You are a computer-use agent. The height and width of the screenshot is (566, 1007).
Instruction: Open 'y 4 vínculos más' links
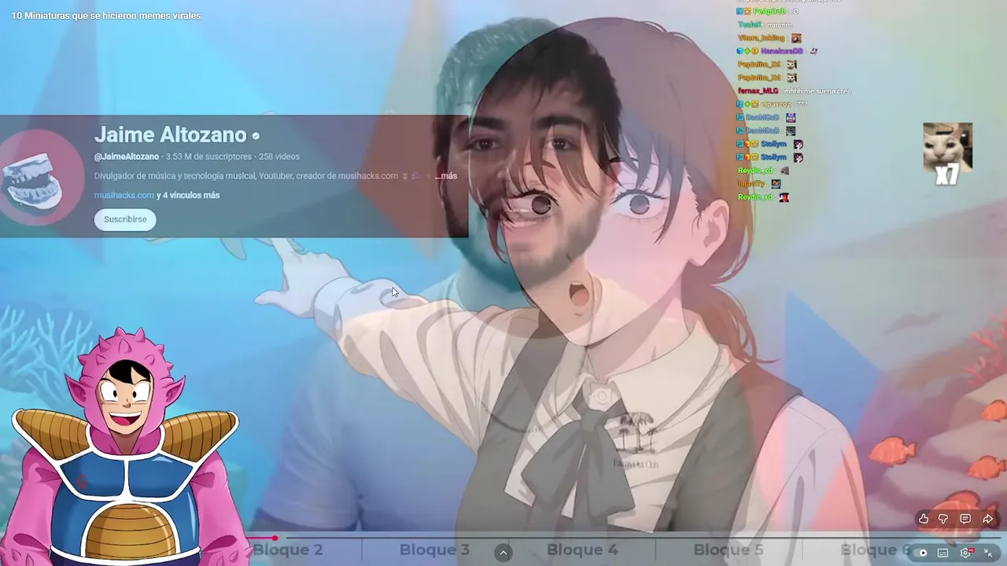[188, 195]
